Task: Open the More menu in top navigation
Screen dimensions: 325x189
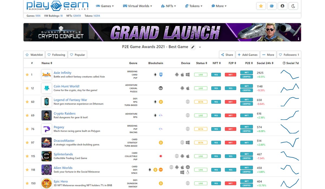Action: click(x=219, y=6)
